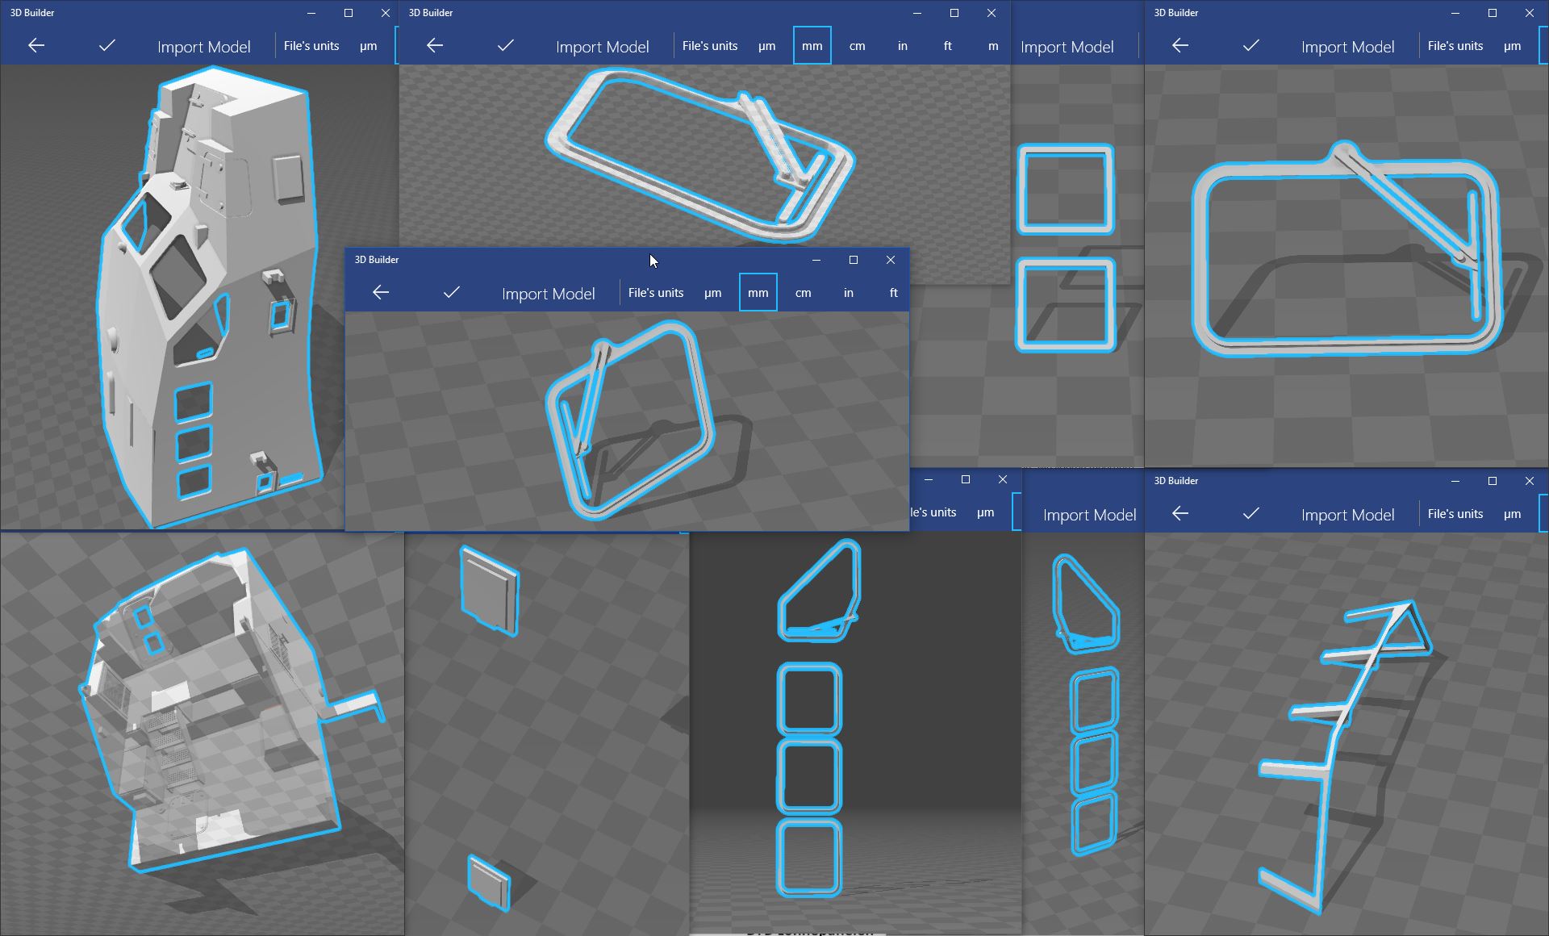This screenshot has height=936, width=1549.
Task: Select the tall cabin 3D model
Action: coord(208,299)
